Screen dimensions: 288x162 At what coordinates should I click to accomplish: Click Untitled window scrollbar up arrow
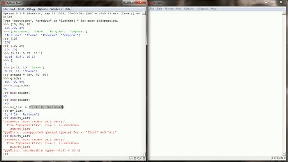(284, 13)
